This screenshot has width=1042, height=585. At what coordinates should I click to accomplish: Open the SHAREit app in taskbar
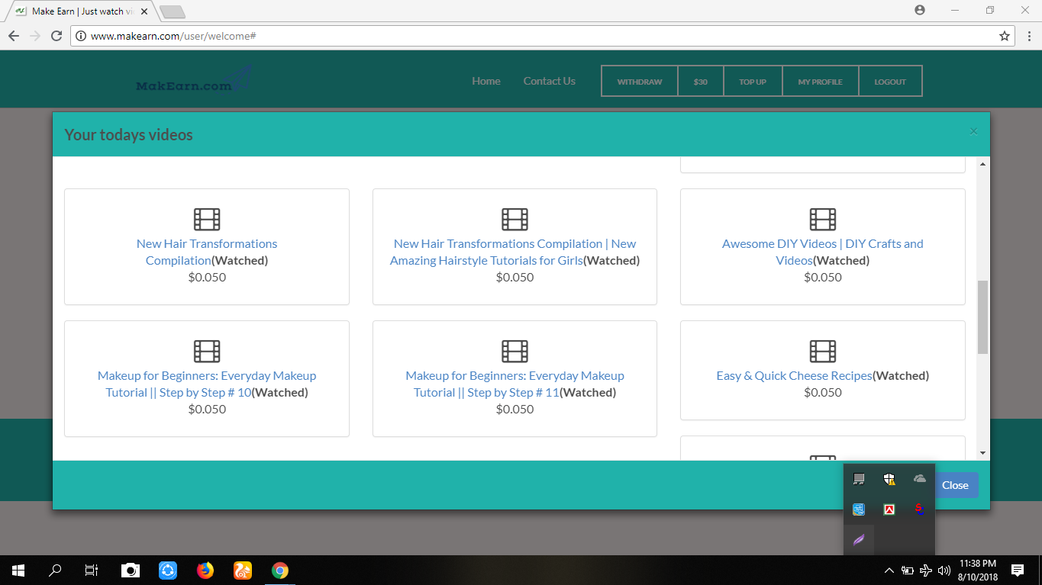tap(168, 570)
